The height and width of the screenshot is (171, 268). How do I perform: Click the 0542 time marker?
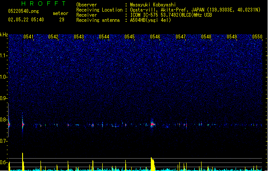(x=53, y=37)
